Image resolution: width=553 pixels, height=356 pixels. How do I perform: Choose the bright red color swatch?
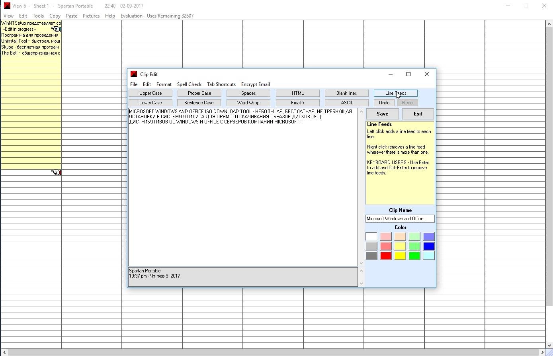(x=385, y=256)
